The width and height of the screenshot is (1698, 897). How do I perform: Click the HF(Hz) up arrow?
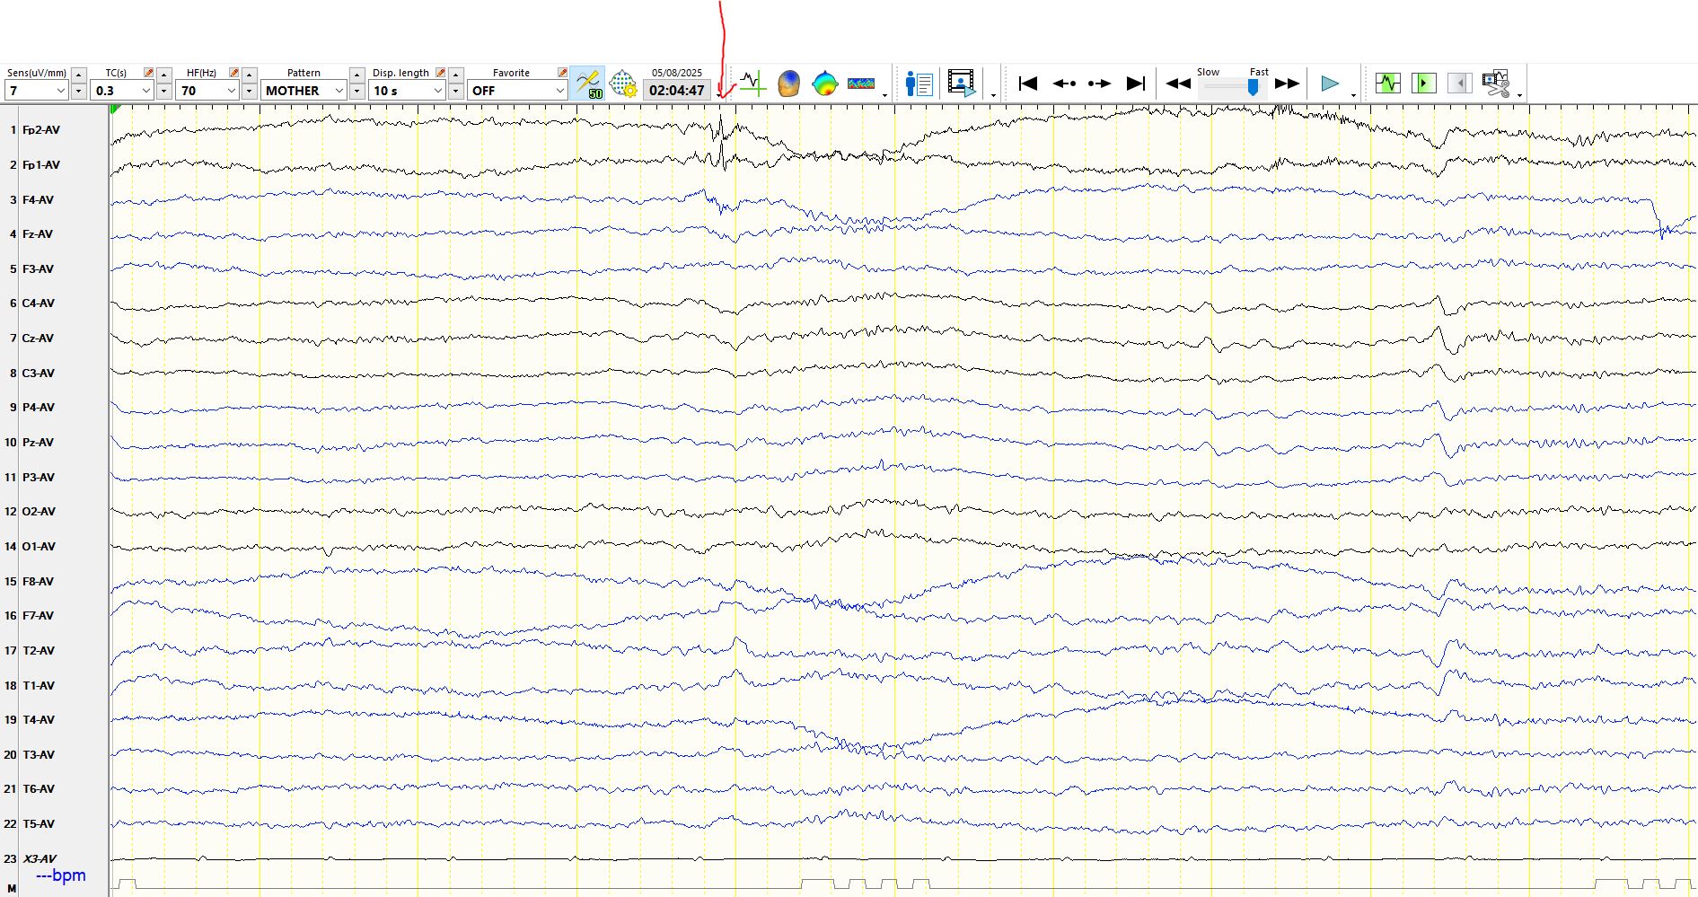click(x=250, y=75)
